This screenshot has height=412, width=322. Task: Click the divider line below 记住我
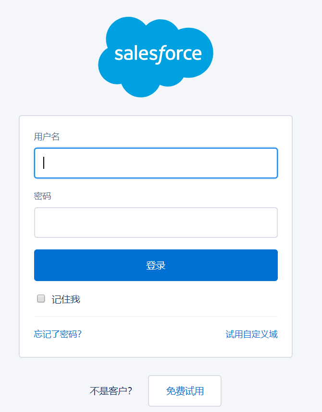tap(156, 317)
